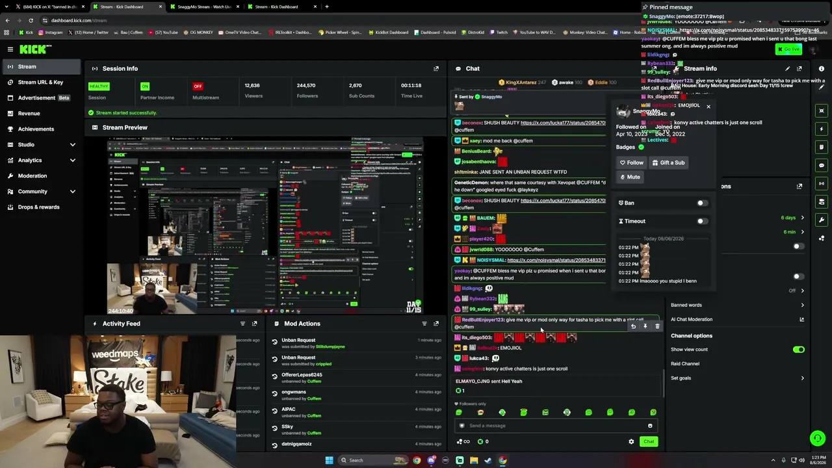
Task: Filter the Mod Actions list
Action: pyautogui.click(x=424, y=324)
